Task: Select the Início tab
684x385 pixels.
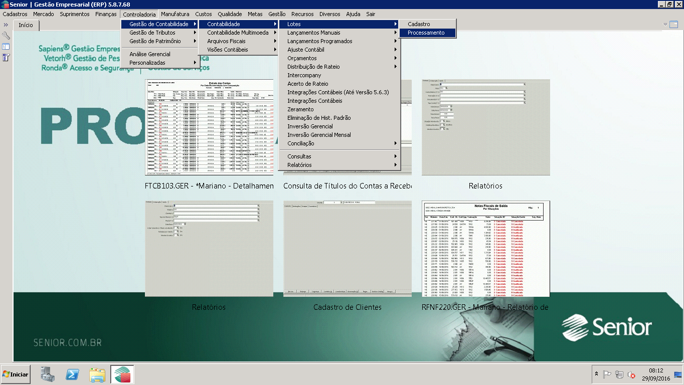Action: [x=26, y=25]
